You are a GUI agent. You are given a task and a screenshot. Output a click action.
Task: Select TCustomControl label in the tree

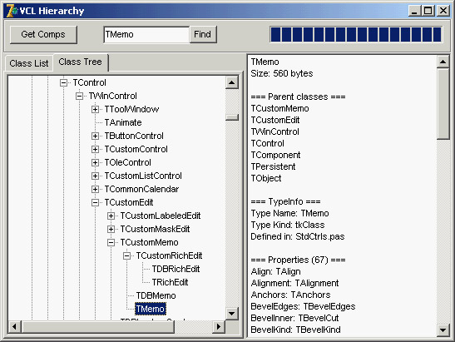[136, 150]
